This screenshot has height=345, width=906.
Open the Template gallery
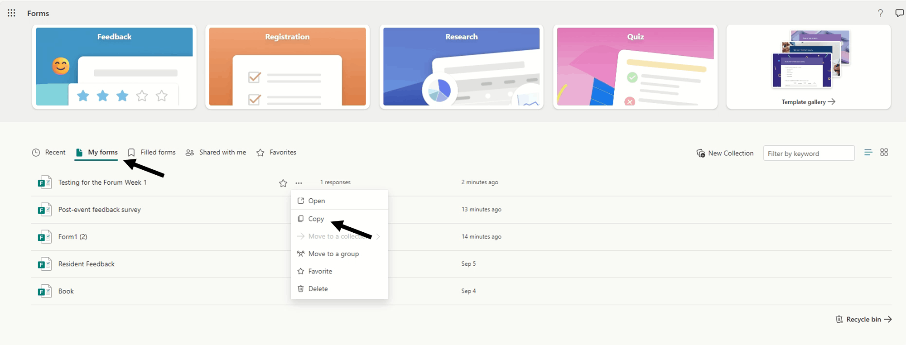click(x=809, y=67)
